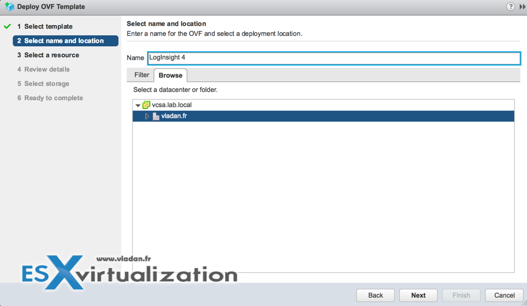Click the Deploy OVF Template title icon
The height and width of the screenshot is (306, 527).
click(9, 7)
